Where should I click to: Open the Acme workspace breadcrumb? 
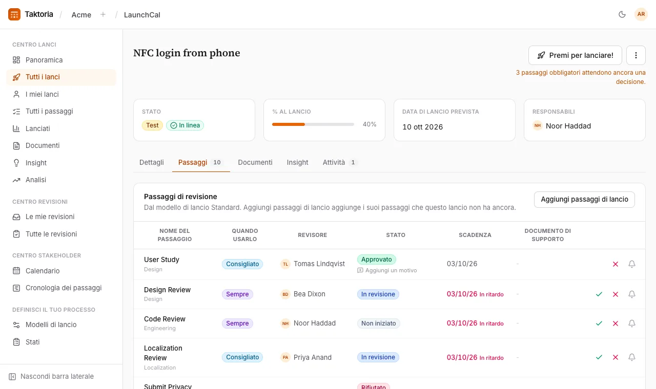81,14
